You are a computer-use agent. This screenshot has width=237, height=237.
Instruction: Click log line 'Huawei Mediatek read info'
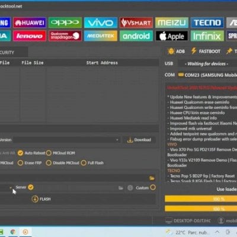point(192,118)
